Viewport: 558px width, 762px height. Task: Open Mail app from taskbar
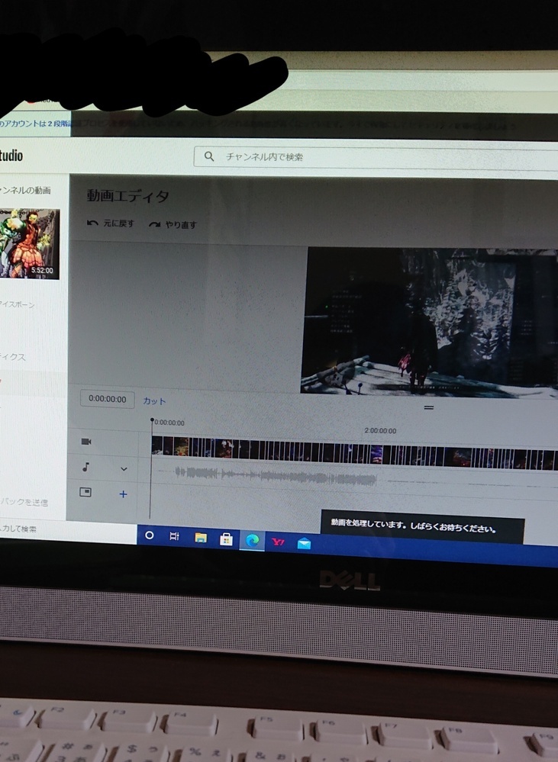pyautogui.click(x=304, y=543)
